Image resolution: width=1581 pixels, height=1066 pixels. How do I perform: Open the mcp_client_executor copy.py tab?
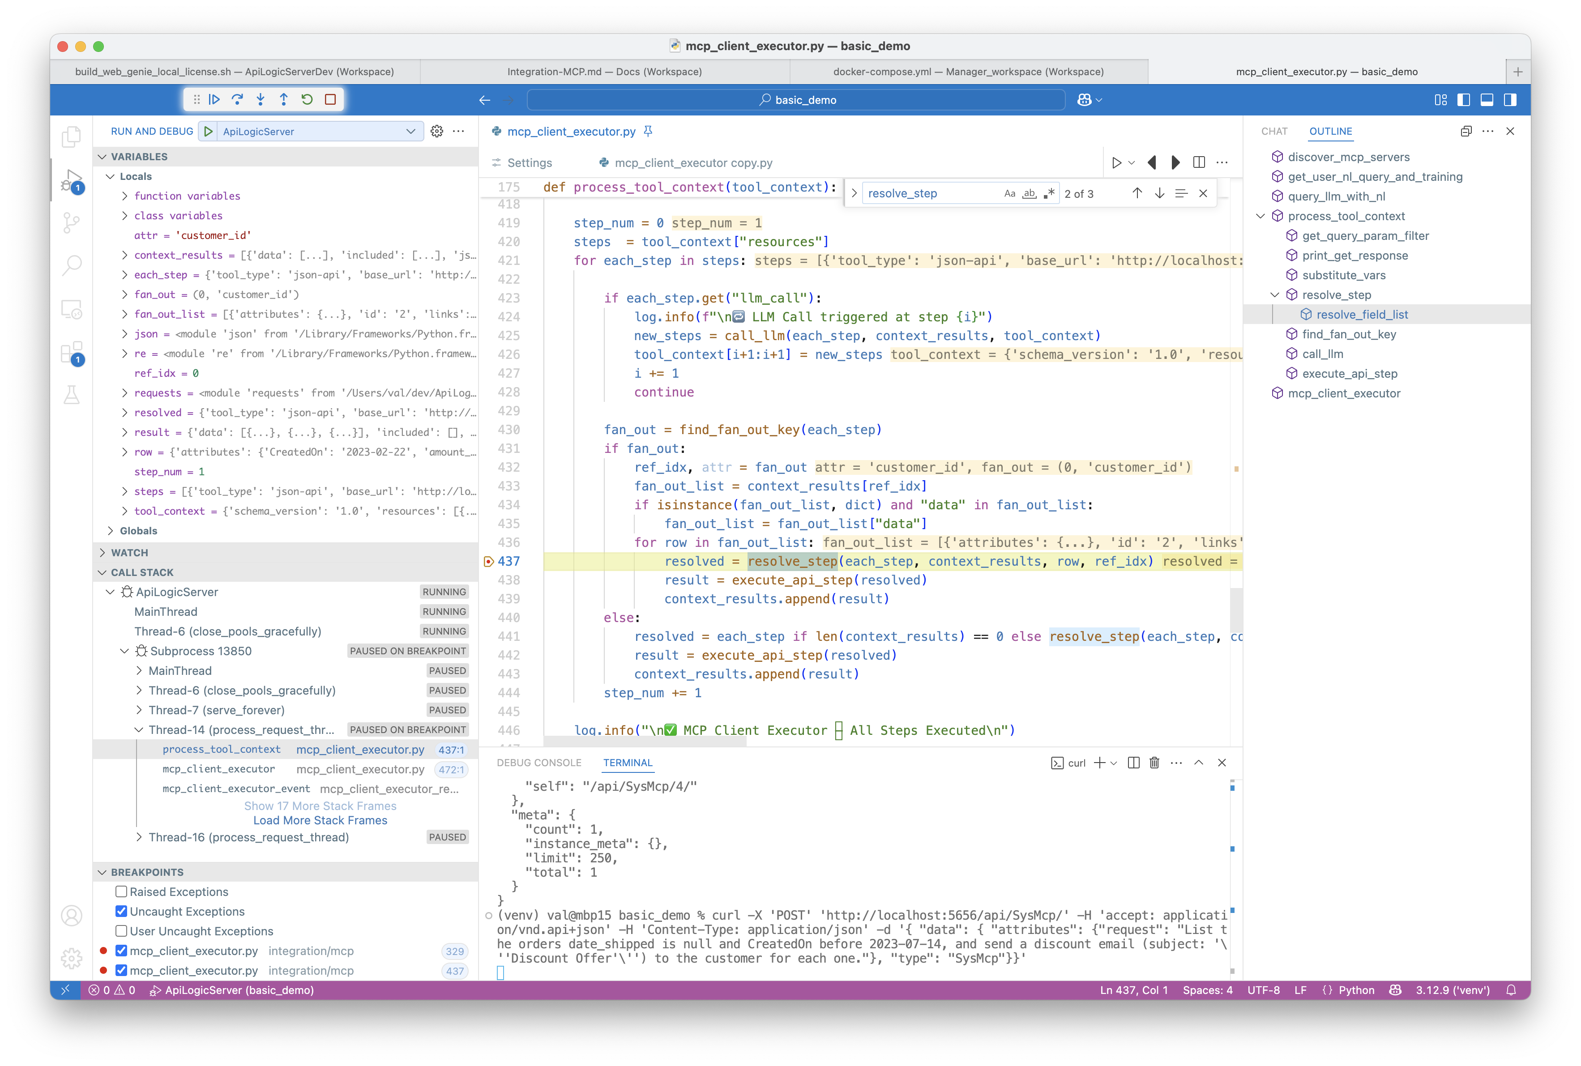685,162
